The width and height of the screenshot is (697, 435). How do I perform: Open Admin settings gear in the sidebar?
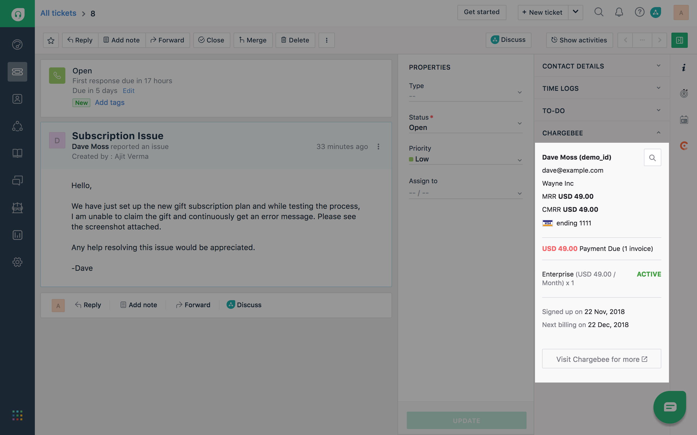point(17,262)
